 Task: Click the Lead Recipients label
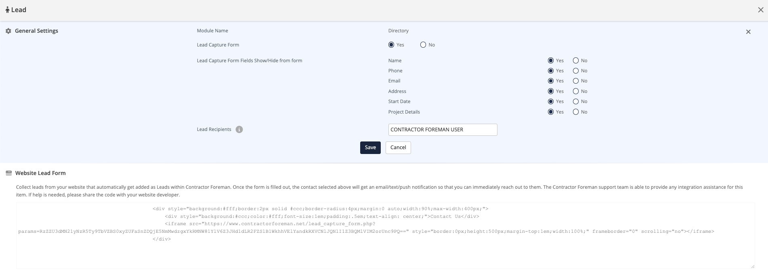tap(214, 130)
